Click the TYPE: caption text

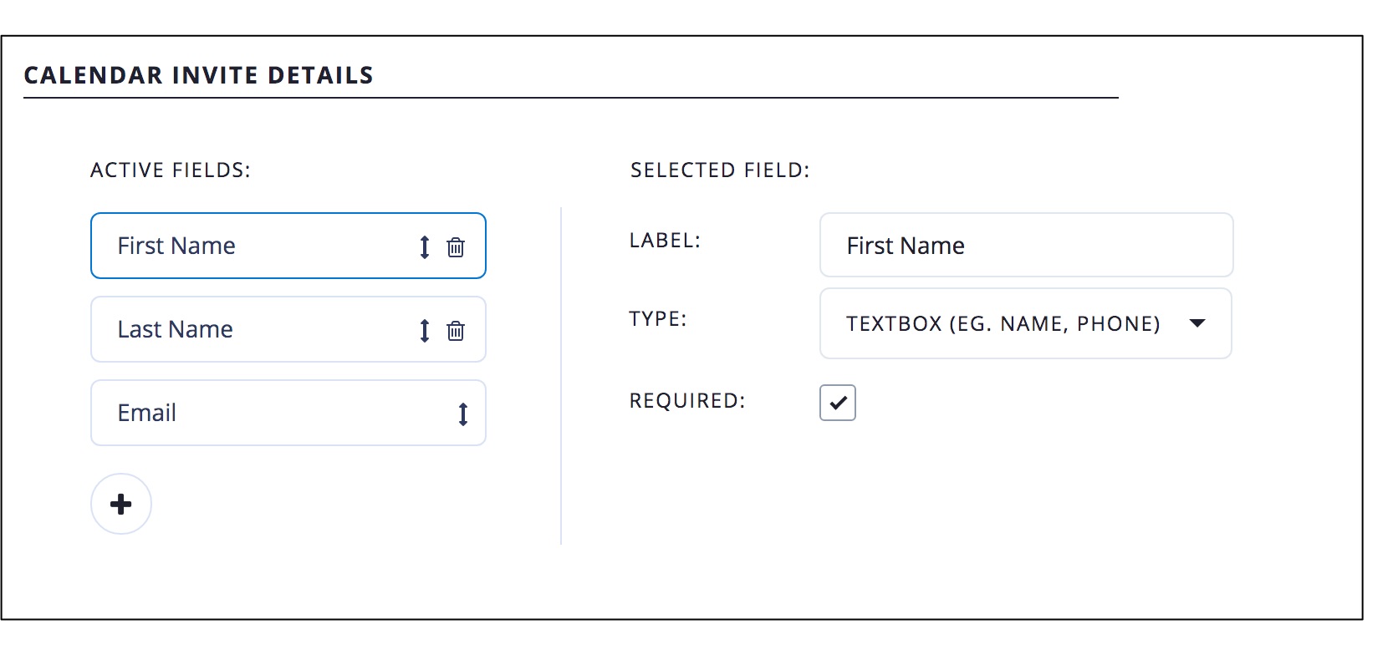tap(657, 319)
